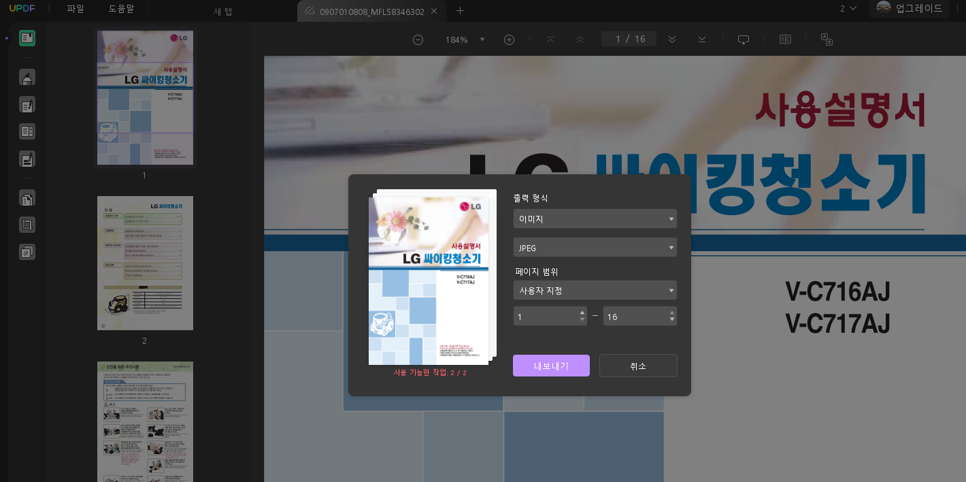Click the export dialog preview image
The width and height of the screenshot is (966, 482).
429,280
